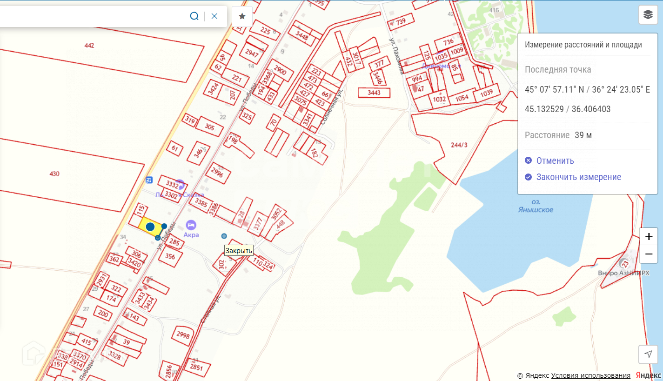Locate my position with the arrow button
Screen dimensions: 663x381
point(648,354)
